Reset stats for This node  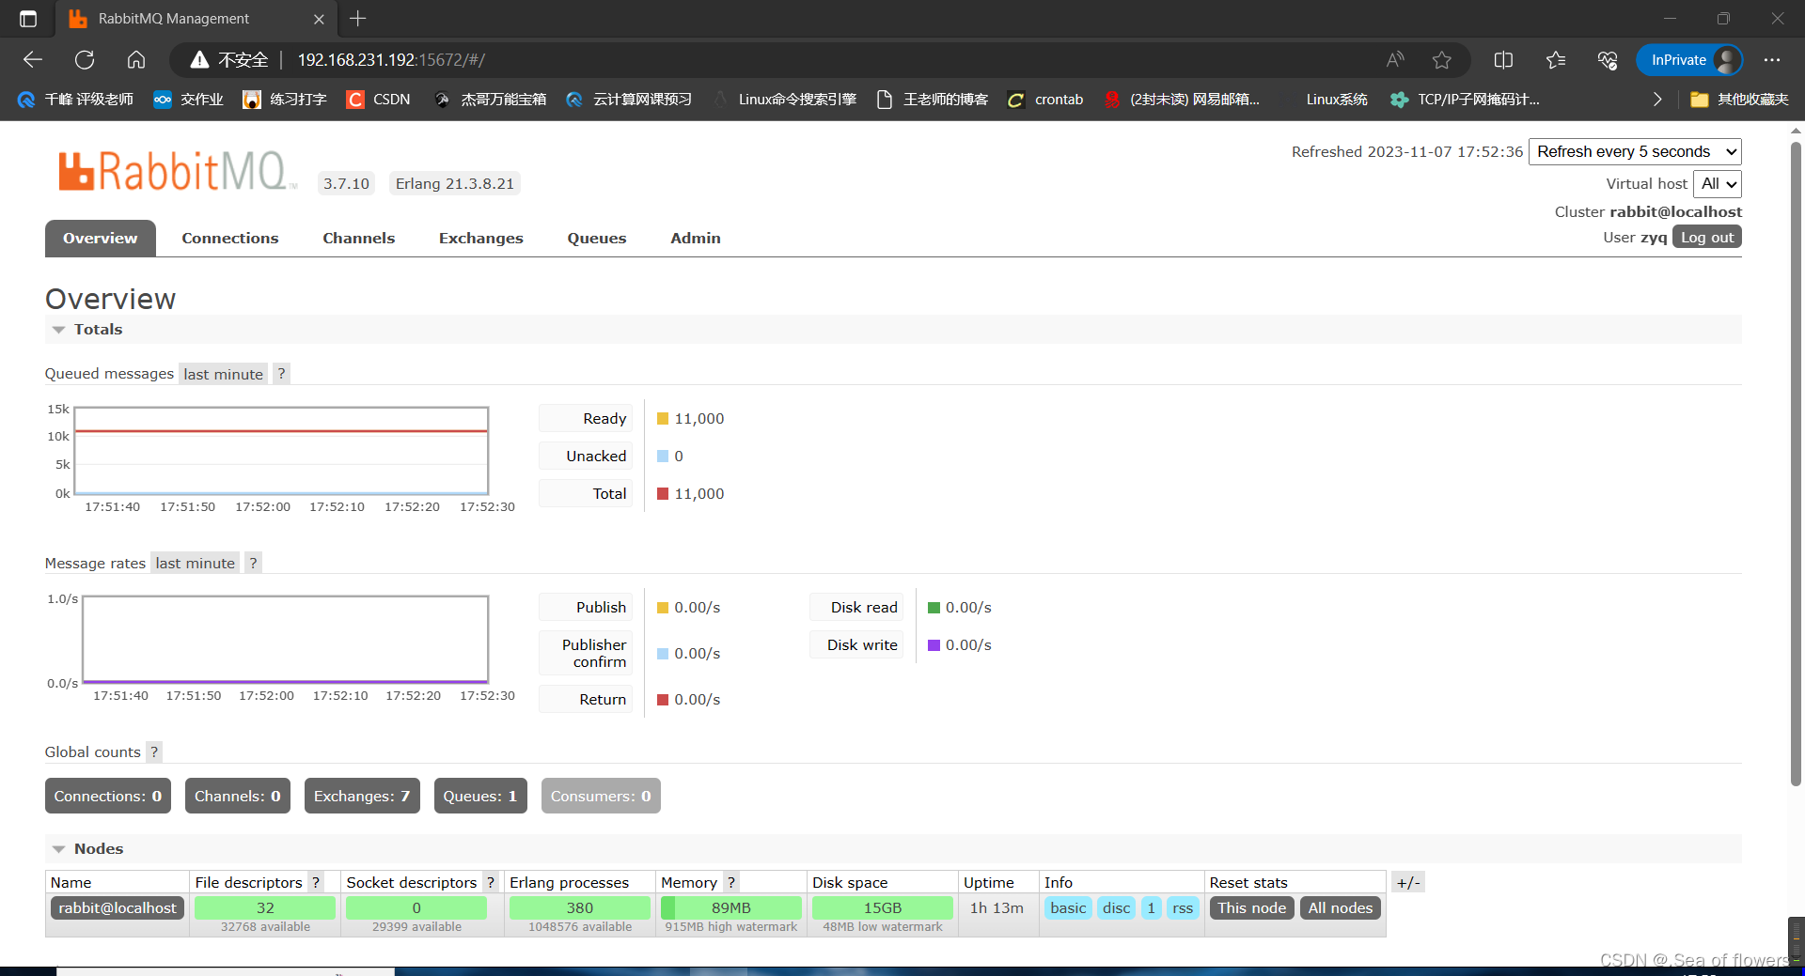[1252, 908]
